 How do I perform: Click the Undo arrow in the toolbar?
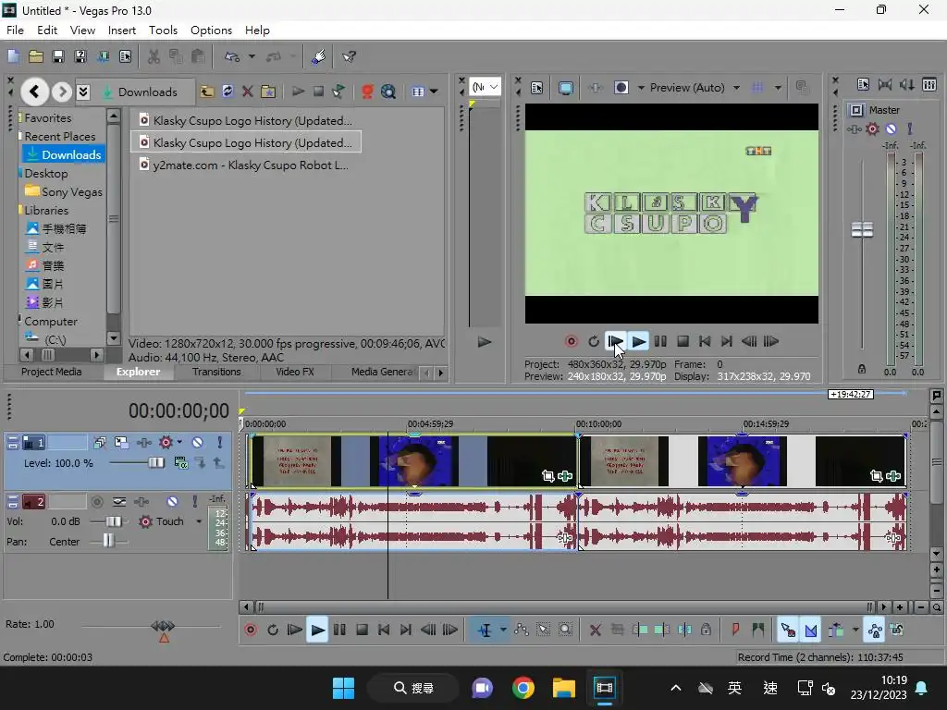pos(232,56)
